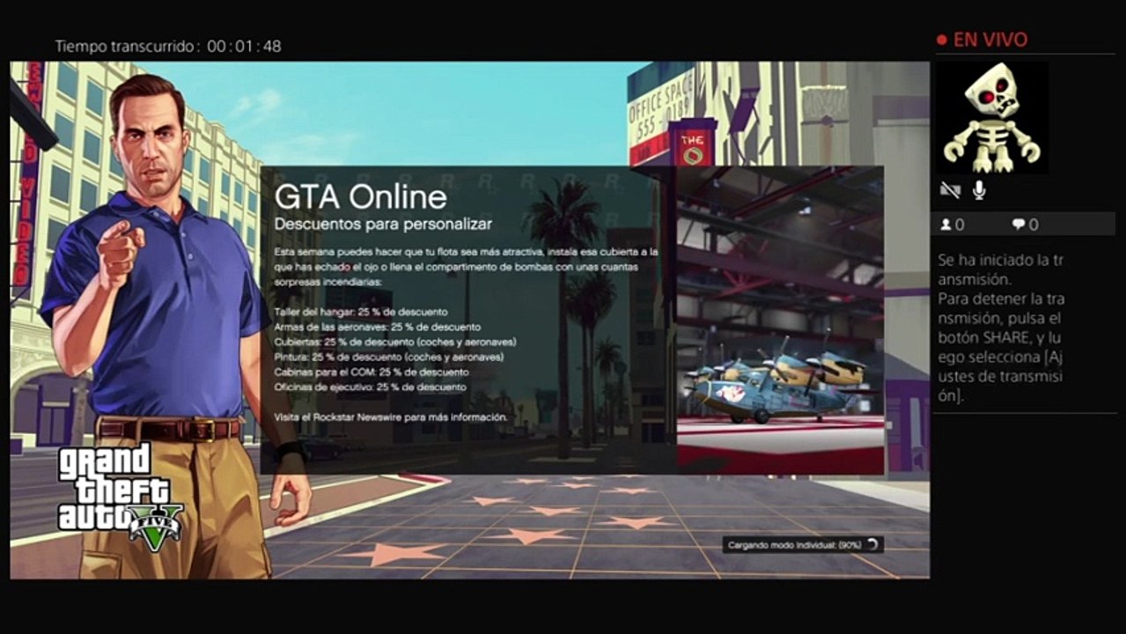
Task: Toggle the crossed-out camera icon
Action: [x=950, y=190]
